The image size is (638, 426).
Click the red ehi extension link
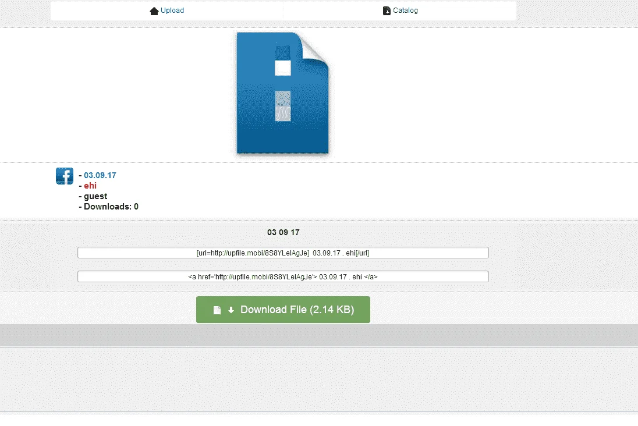point(90,186)
